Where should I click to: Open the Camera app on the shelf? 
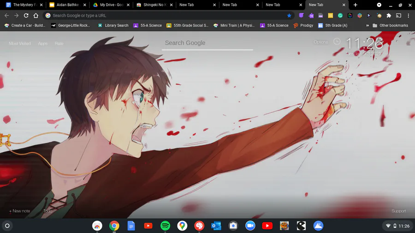tap(233, 226)
